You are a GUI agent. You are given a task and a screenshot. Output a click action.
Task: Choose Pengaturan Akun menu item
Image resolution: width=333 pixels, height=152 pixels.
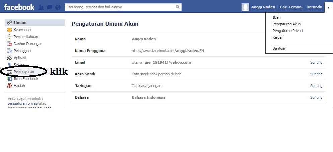pos(286,24)
